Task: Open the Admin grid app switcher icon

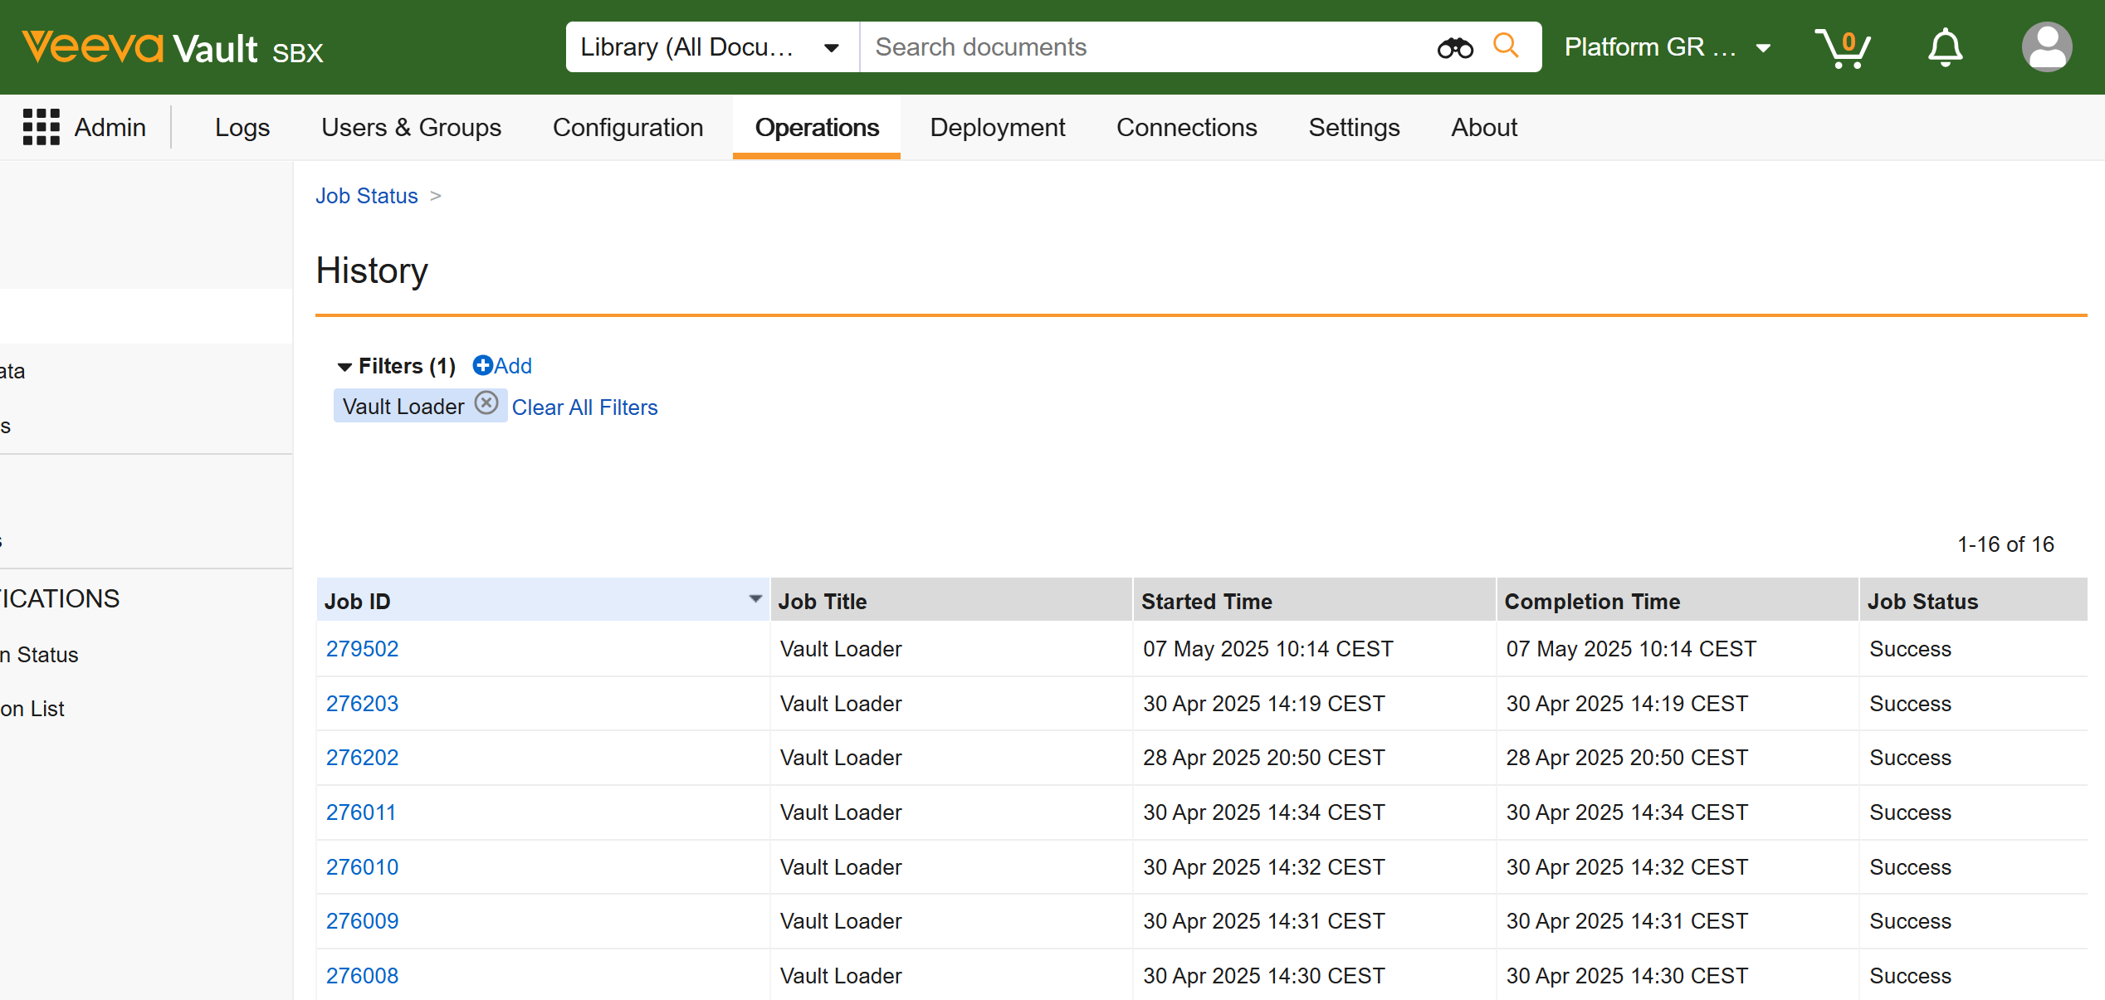Action: coord(41,127)
